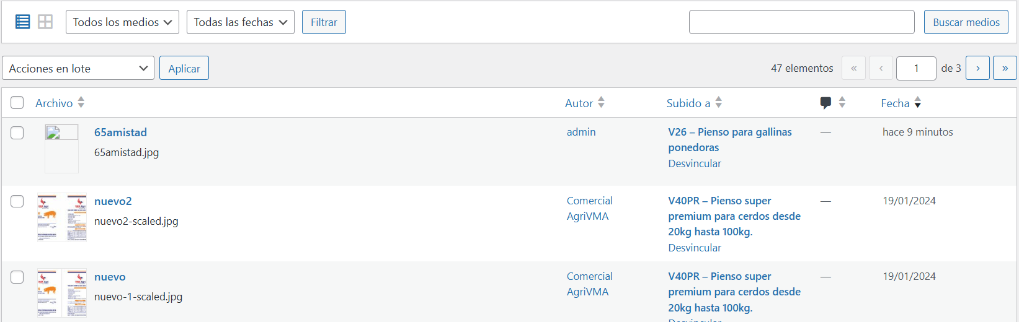The height and width of the screenshot is (322, 1019).
Task: Click Desvincular under V26 Pienso gallinas
Action: [x=695, y=163]
